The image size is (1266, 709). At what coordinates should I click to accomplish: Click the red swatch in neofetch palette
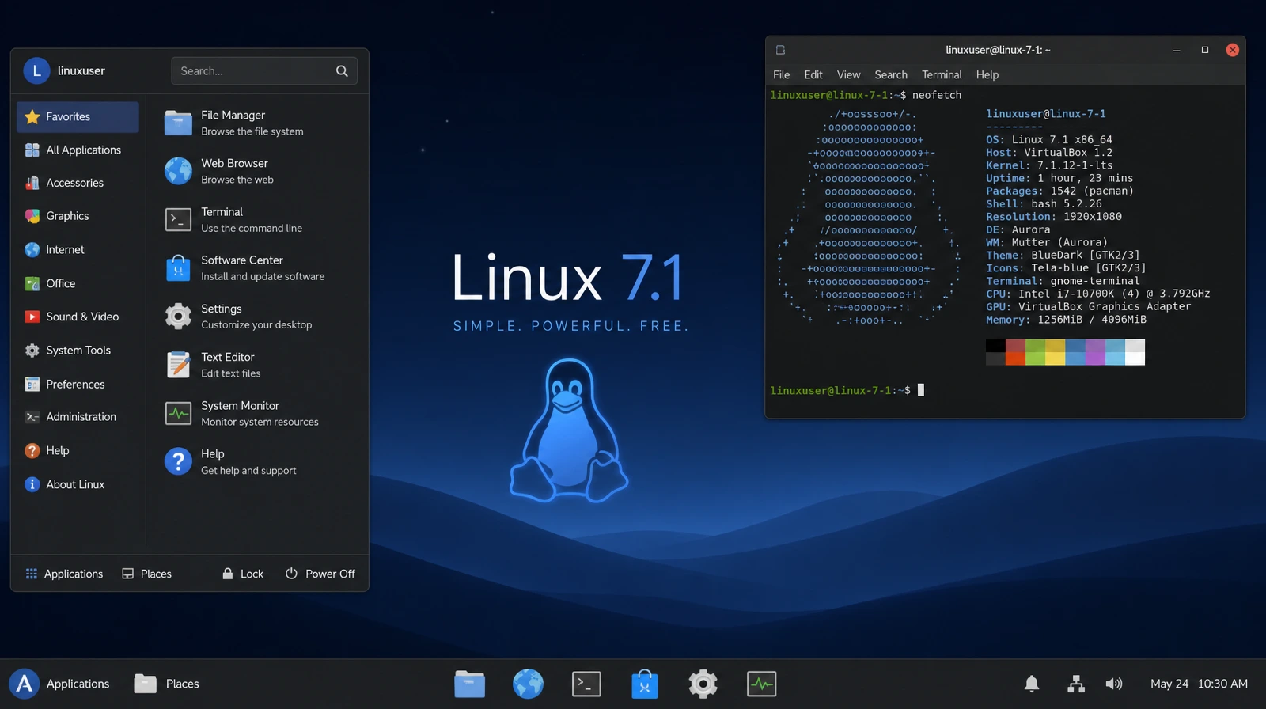(1015, 352)
